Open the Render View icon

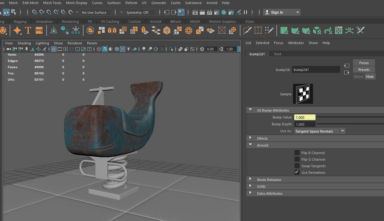[195, 12]
